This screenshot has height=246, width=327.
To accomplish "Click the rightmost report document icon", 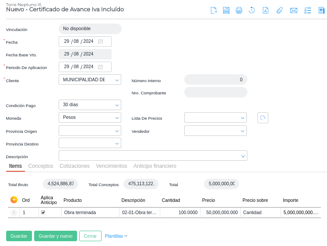I will click(x=321, y=10).
